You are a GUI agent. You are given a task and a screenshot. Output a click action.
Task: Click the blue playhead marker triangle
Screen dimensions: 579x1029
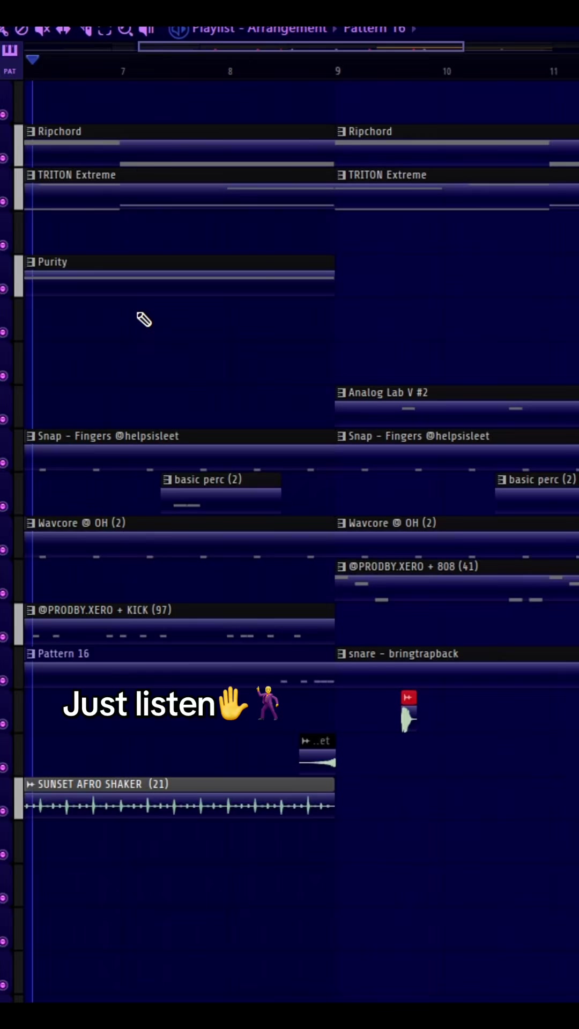(x=32, y=59)
